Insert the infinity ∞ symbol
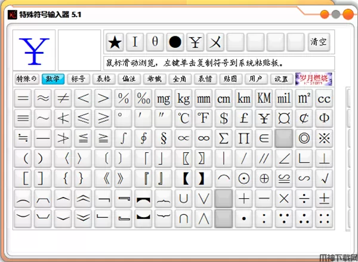This screenshot has width=358, height=262. 204,138
